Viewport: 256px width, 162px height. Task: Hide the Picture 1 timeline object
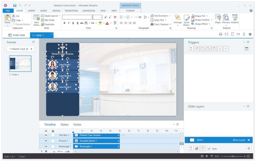coord(46,141)
